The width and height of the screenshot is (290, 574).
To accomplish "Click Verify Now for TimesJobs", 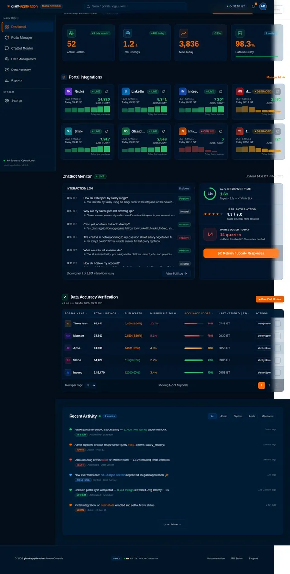I will pos(264,324).
